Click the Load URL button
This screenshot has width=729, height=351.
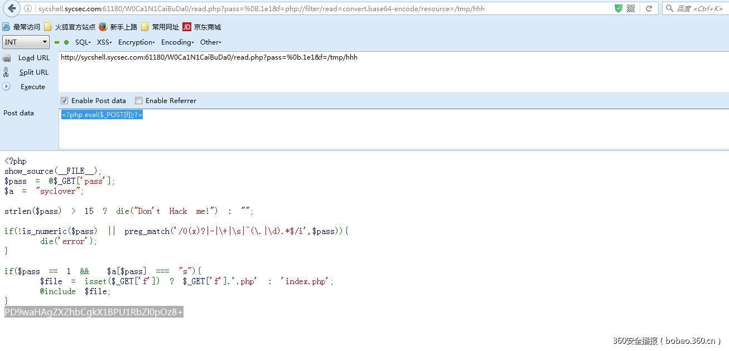tap(33, 58)
